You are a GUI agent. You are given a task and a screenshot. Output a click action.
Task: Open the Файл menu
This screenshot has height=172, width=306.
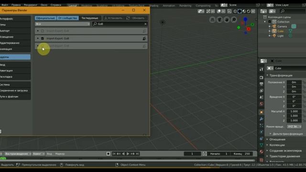(x=5, y=5)
